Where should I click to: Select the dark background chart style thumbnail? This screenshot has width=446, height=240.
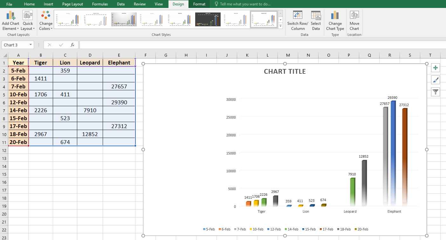(x=208, y=19)
